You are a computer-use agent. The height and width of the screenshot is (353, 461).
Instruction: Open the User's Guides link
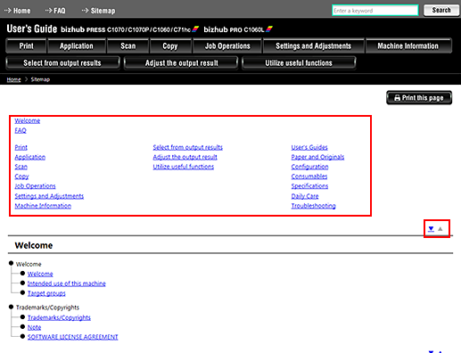309,147
